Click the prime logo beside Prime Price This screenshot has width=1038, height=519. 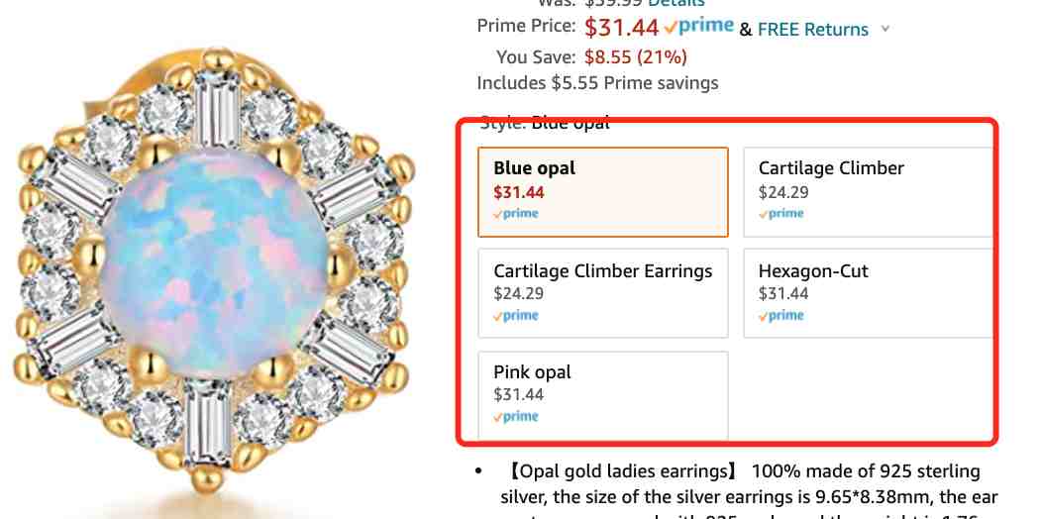[699, 27]
